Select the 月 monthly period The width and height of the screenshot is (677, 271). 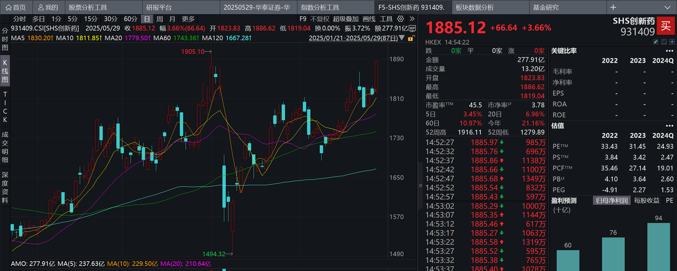click(x=172, y=19)
